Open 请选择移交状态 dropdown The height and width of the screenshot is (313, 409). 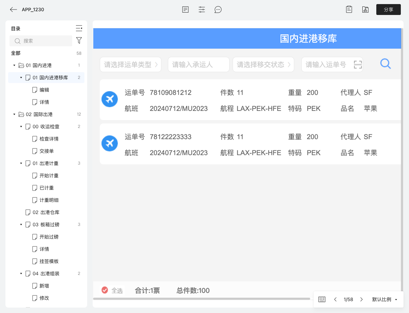263,65
